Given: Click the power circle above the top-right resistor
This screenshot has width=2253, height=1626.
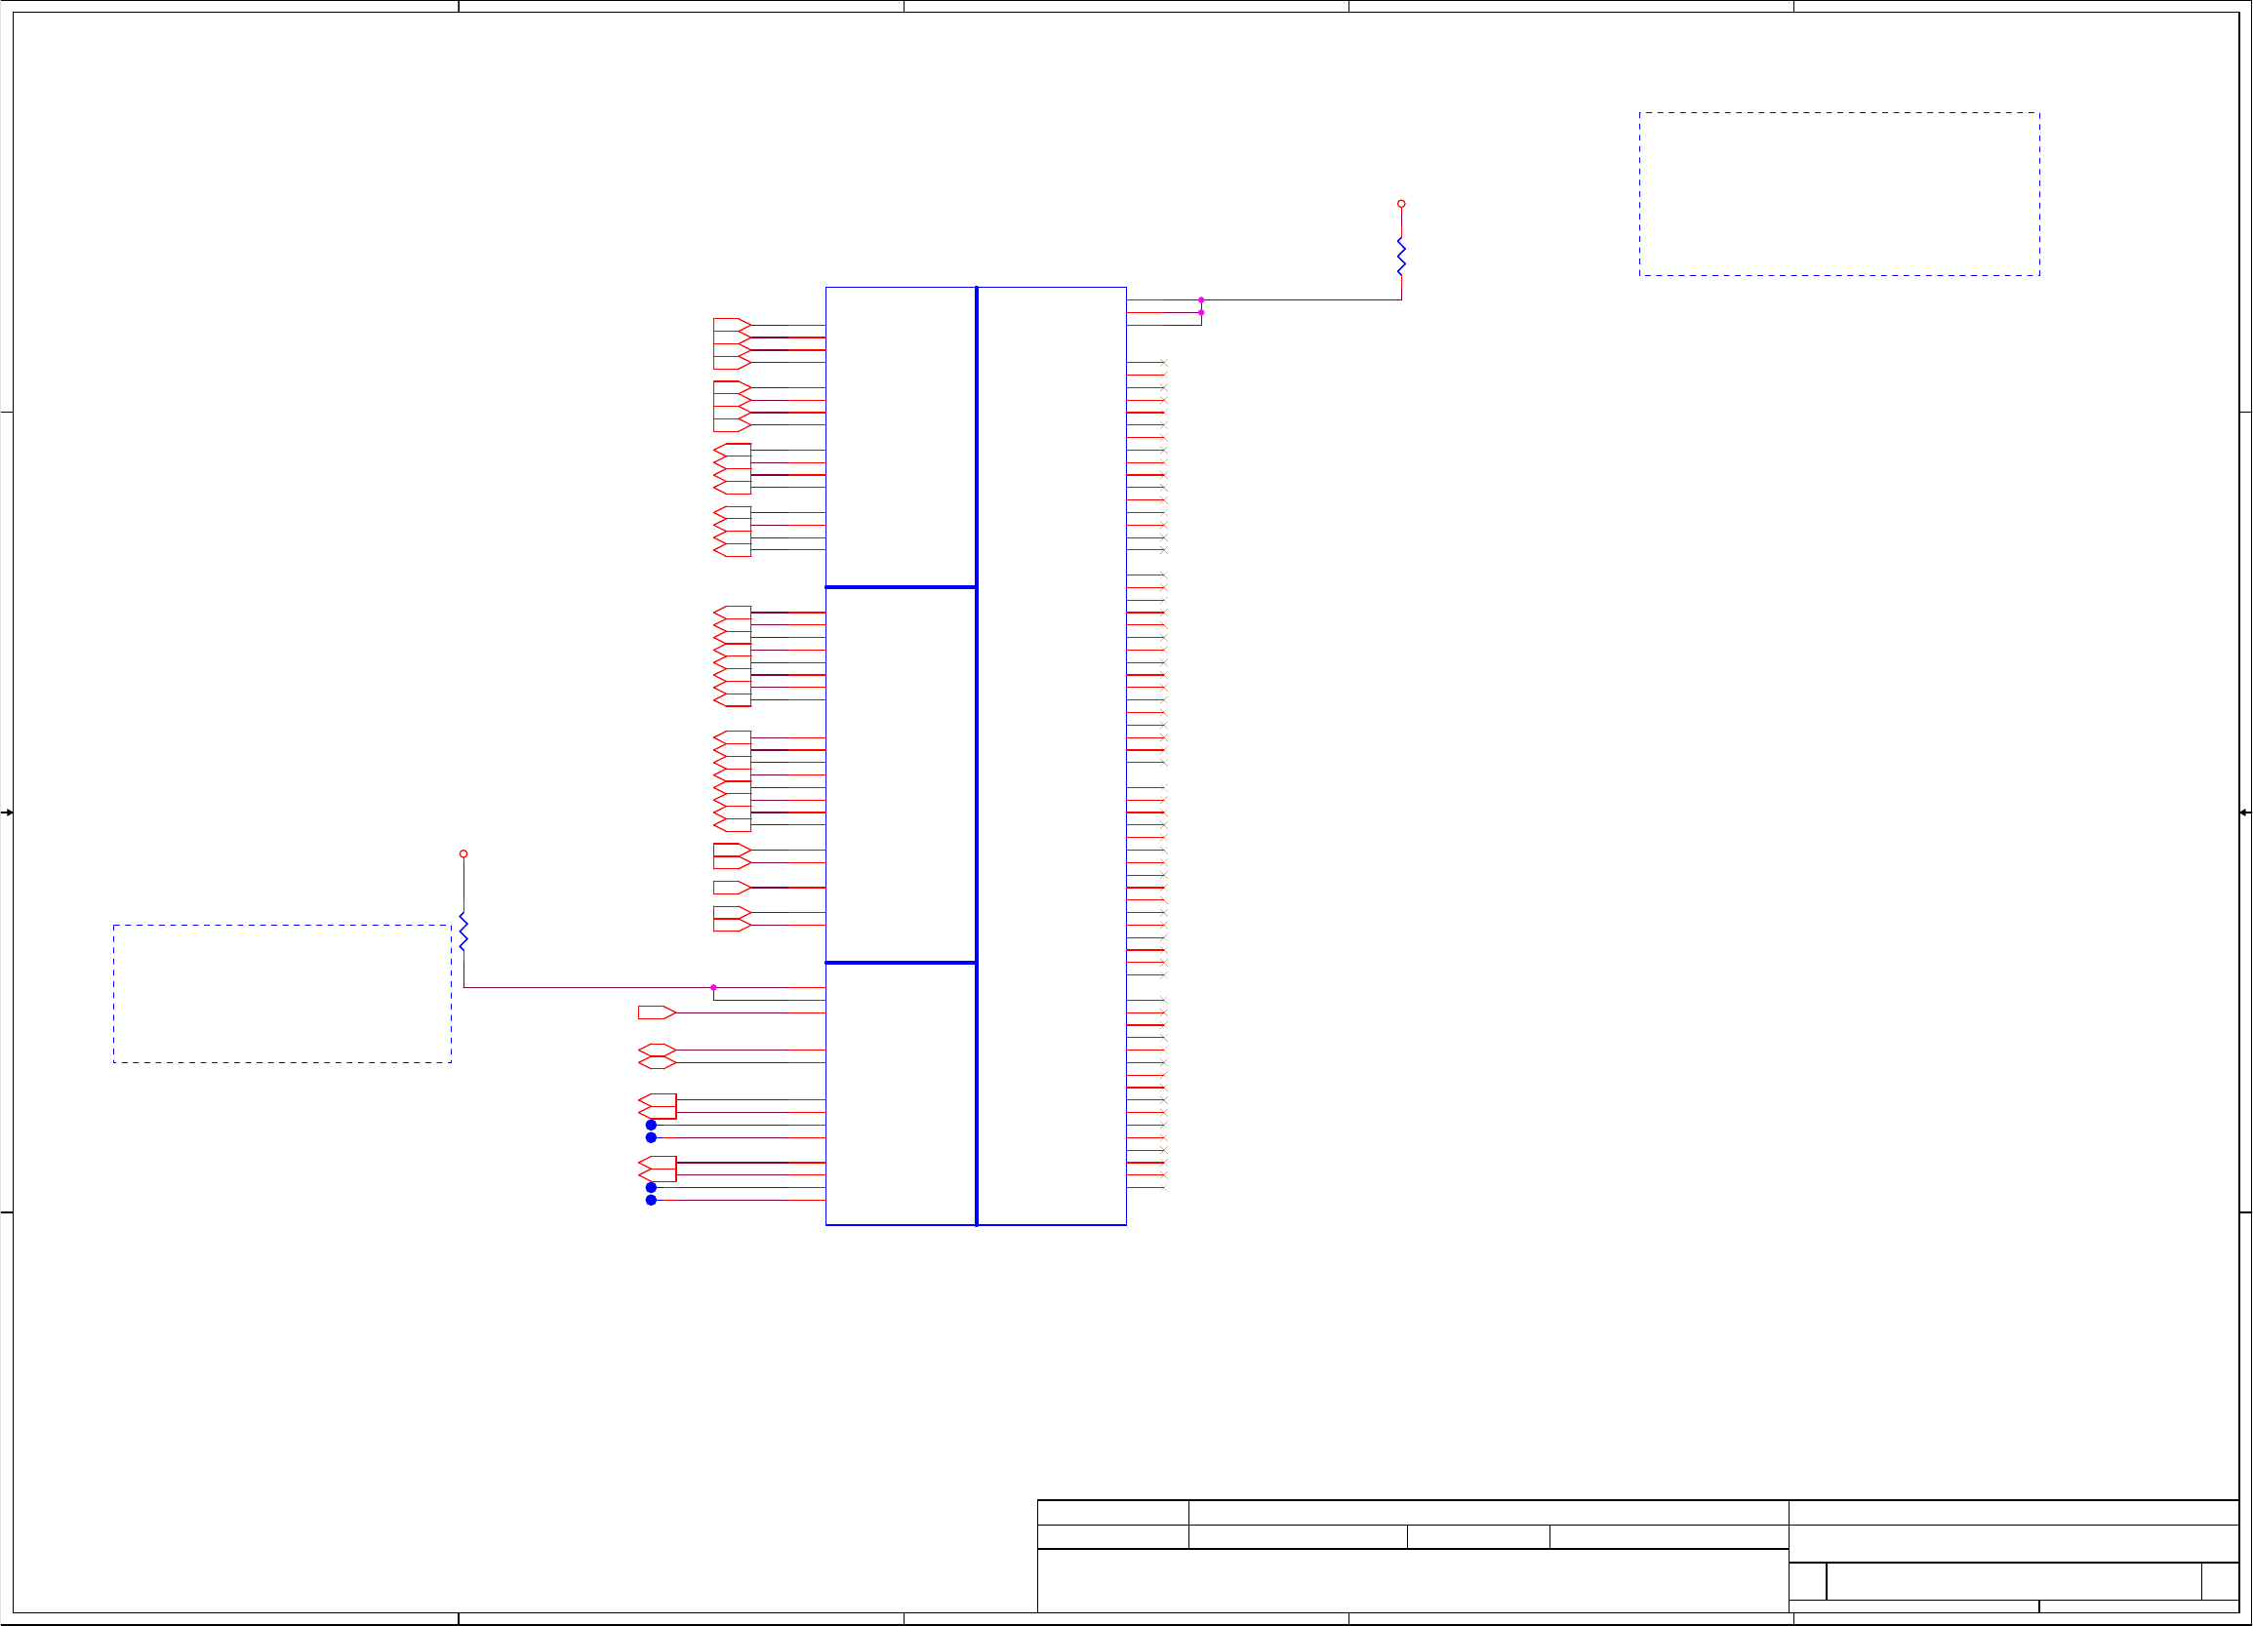Looking at the screenshot, I should coord(1400,204).
